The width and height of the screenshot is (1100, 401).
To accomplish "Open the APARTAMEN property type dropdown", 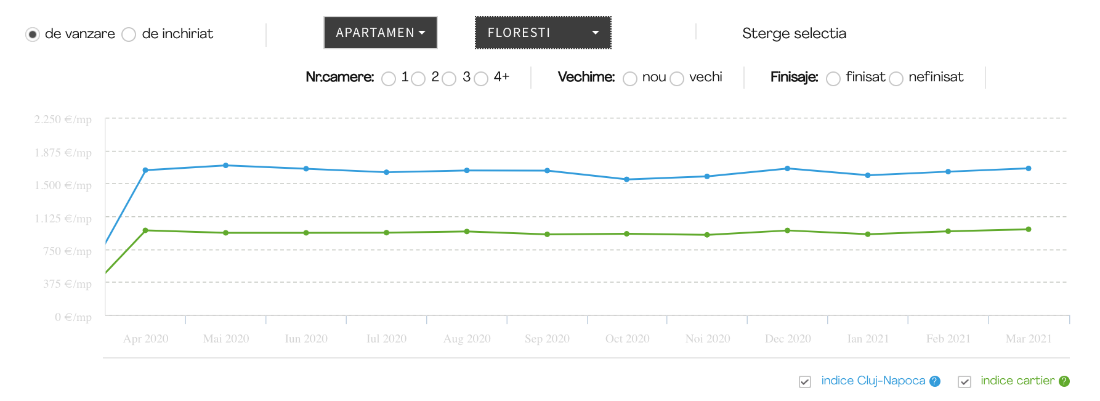I will tap(381, 33).
